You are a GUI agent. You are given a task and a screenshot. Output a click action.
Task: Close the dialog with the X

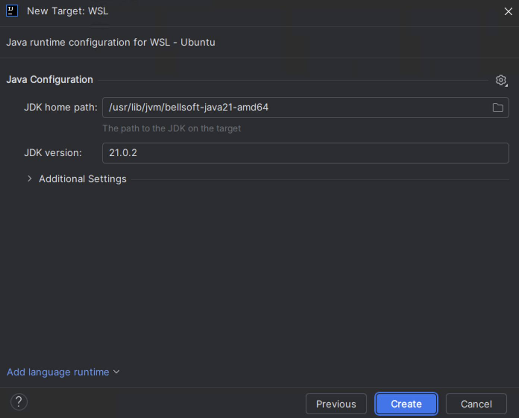(508, 11)
